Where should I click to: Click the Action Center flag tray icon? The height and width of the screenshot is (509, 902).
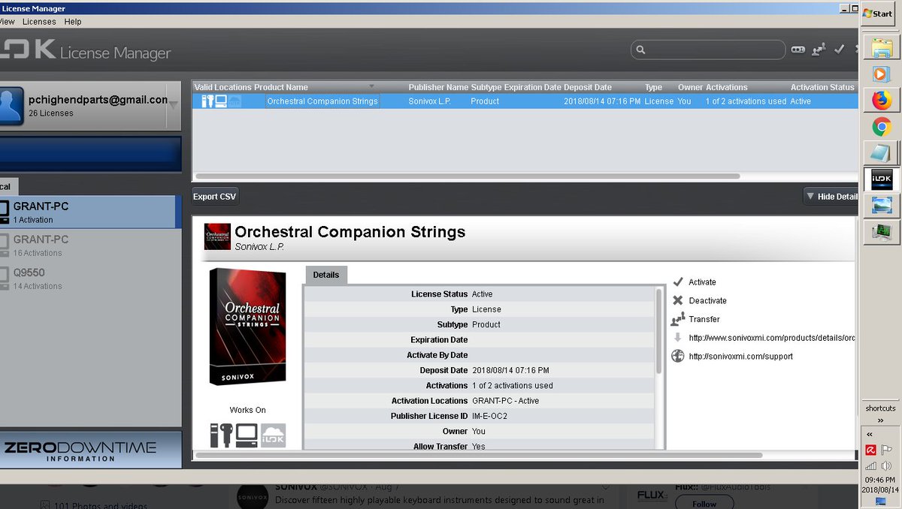pos(887,450)
